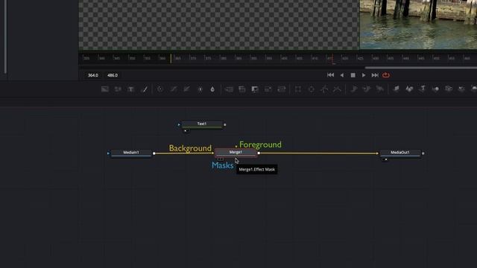Add a Paint node from the toolbar
Viewport: 477px width, 268px height.
(x=145, y=89)
